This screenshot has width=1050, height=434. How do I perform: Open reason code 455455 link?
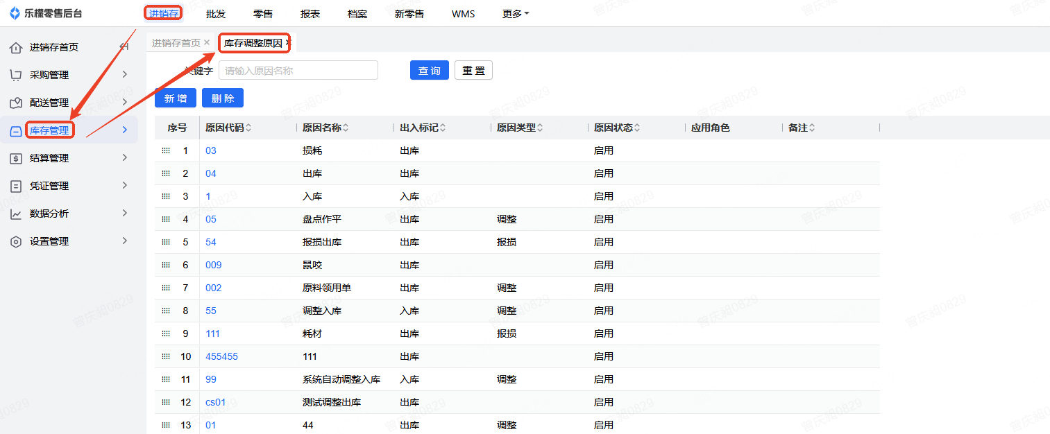[x=221, y=356]
